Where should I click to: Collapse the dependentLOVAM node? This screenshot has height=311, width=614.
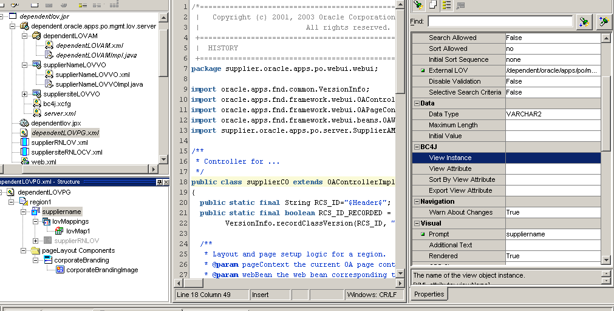[x=25, y=36]
